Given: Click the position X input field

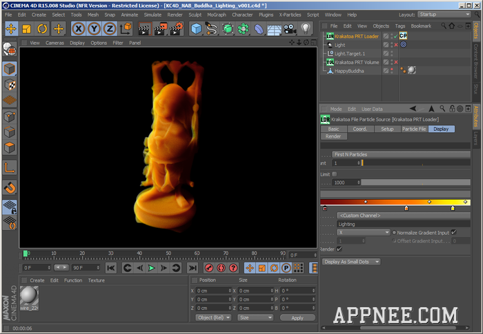Looking at the screenshot, I should tap(213, 291).
